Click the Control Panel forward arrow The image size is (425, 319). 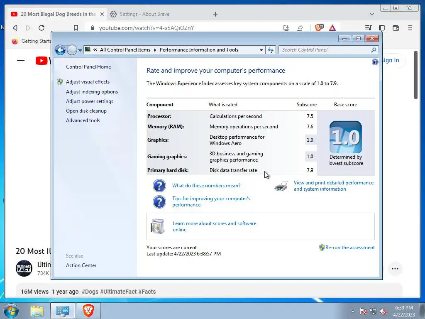72,50
